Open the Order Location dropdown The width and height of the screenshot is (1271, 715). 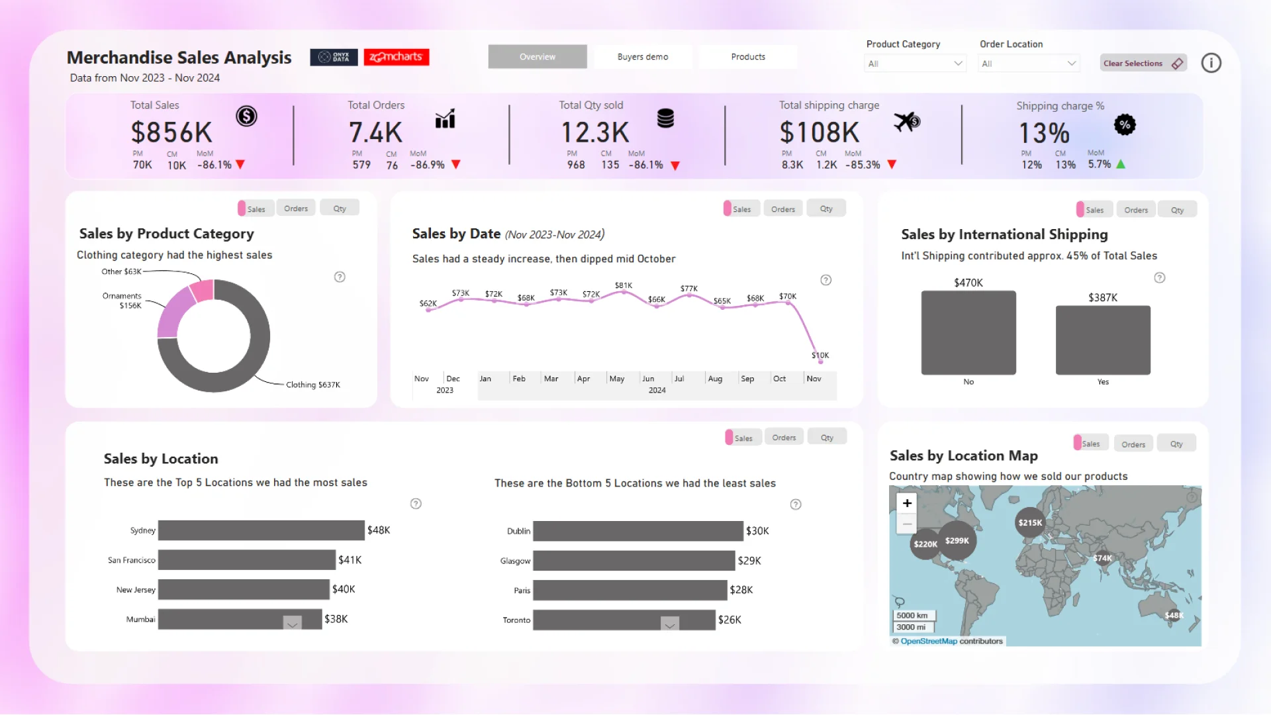pyautogui.click(x=1029, y=64)
